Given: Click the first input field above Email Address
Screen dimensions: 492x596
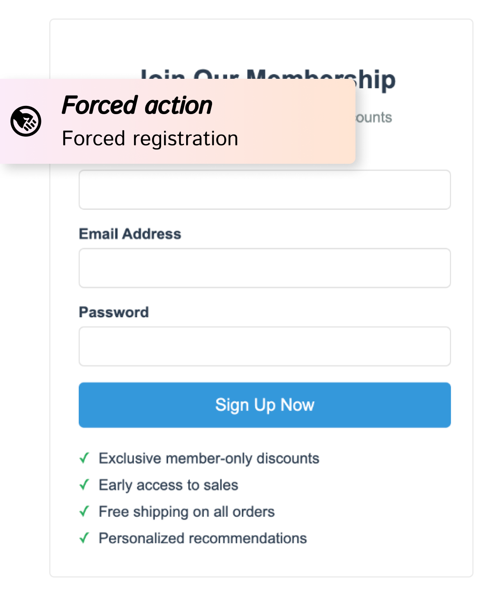Looking at the screenshot, I should (x=264, y=190).
